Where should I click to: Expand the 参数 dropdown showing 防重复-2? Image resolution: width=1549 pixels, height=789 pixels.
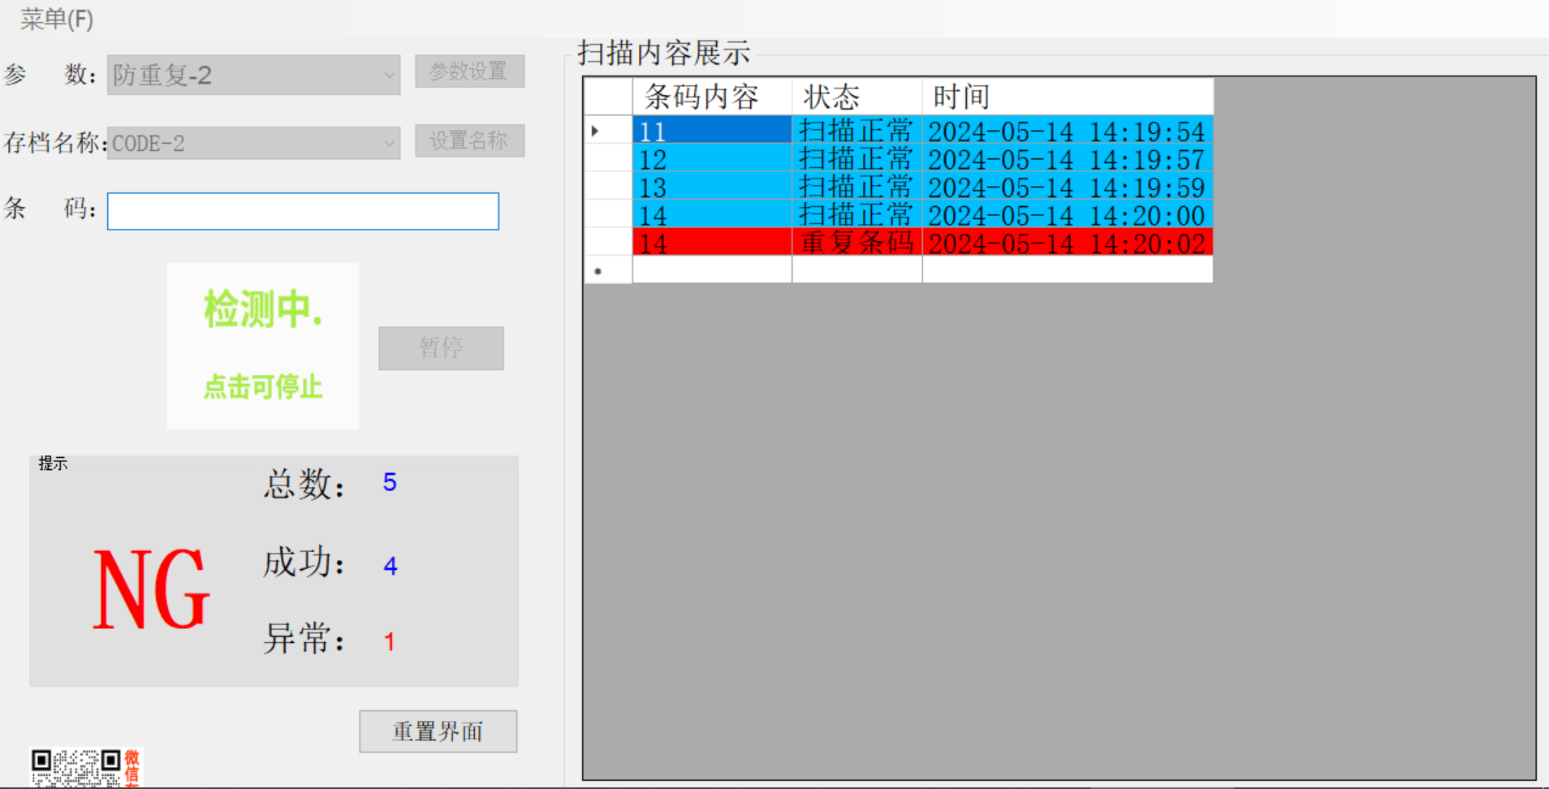389,75
